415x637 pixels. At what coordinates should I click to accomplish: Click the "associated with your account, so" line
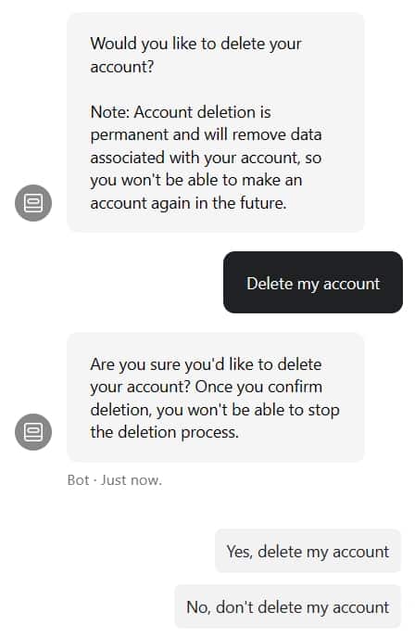[206, 158]
